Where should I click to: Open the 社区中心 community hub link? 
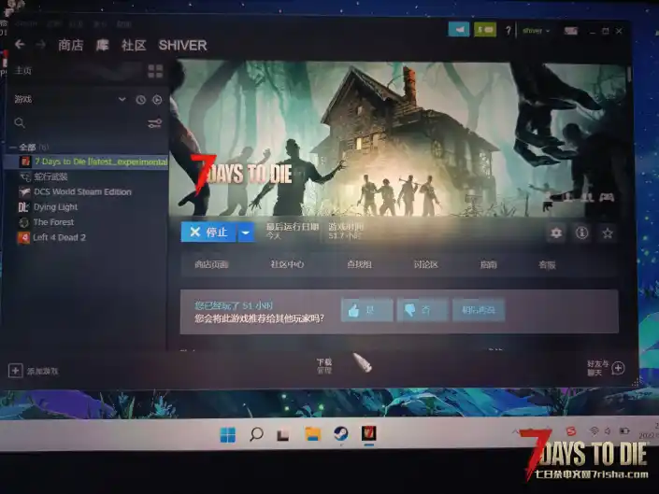(x=287, y=264)
